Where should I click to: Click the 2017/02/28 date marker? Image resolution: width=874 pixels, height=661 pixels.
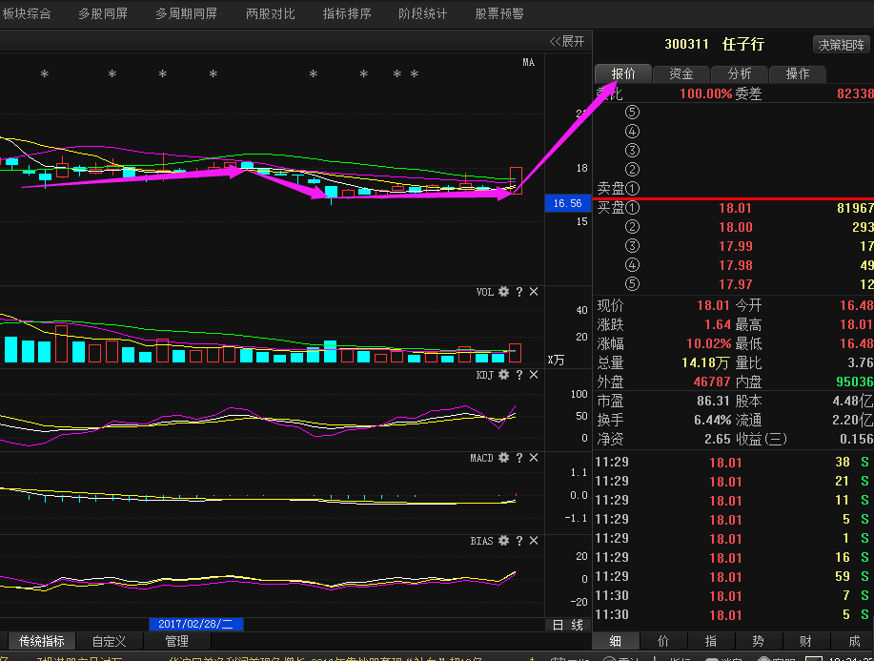click(x=196, y=624)
